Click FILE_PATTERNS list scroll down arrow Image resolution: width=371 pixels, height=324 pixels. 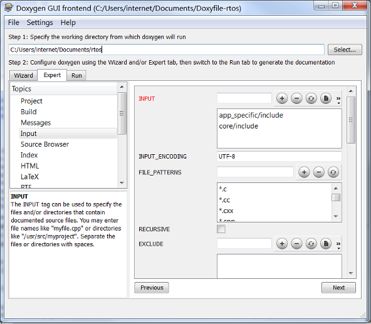pos(336,216)
